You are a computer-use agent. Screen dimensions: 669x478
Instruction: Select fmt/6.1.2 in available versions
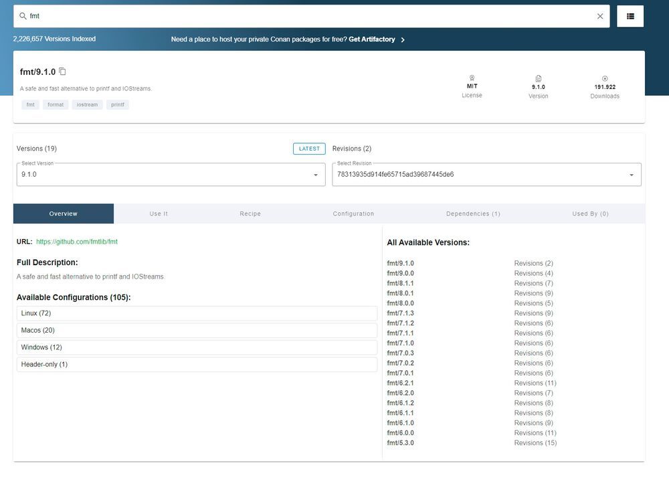(x=400, y=403)
